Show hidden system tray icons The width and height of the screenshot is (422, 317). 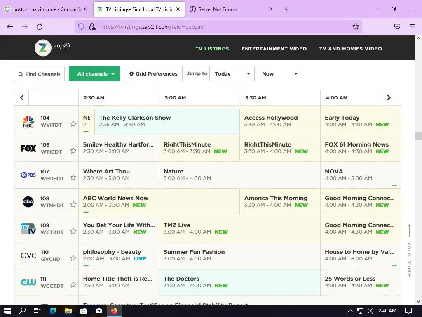coord(350,311)
